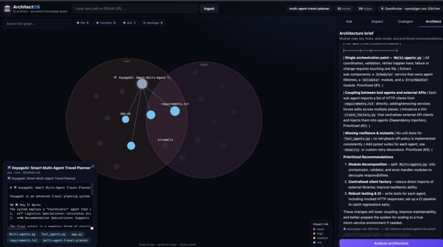Screen dimensions: 443x247
Task: Click the Validator code token in the brief
Action: pos(370,80)
